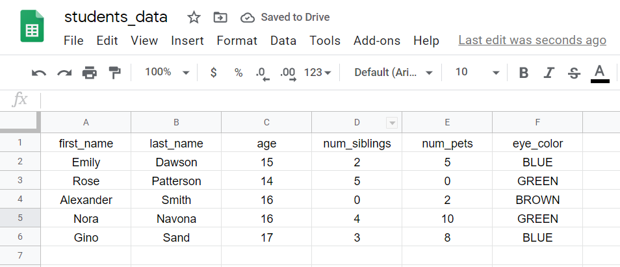
Task: Toggle Italic formatting
Action: 549,73
